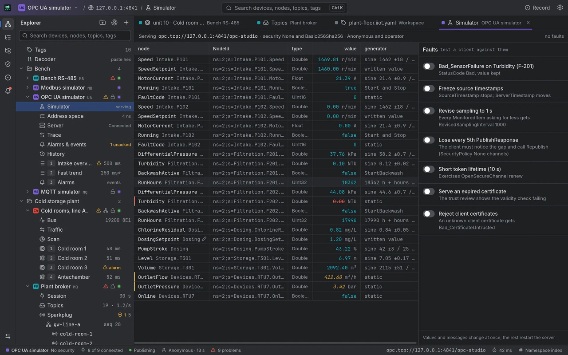Click the security shield icon in activity bar
The width and height of the screenshot is (568, 355).
tap(8, 64)
